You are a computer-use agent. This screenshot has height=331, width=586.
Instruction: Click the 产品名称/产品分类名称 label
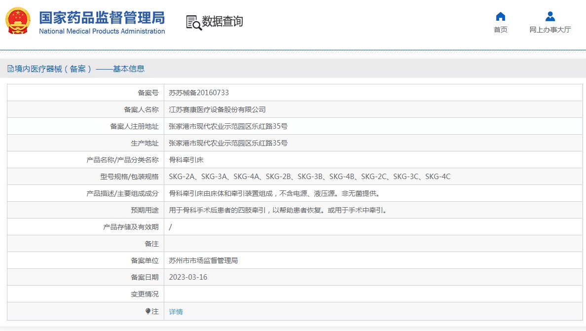point(122,160)
